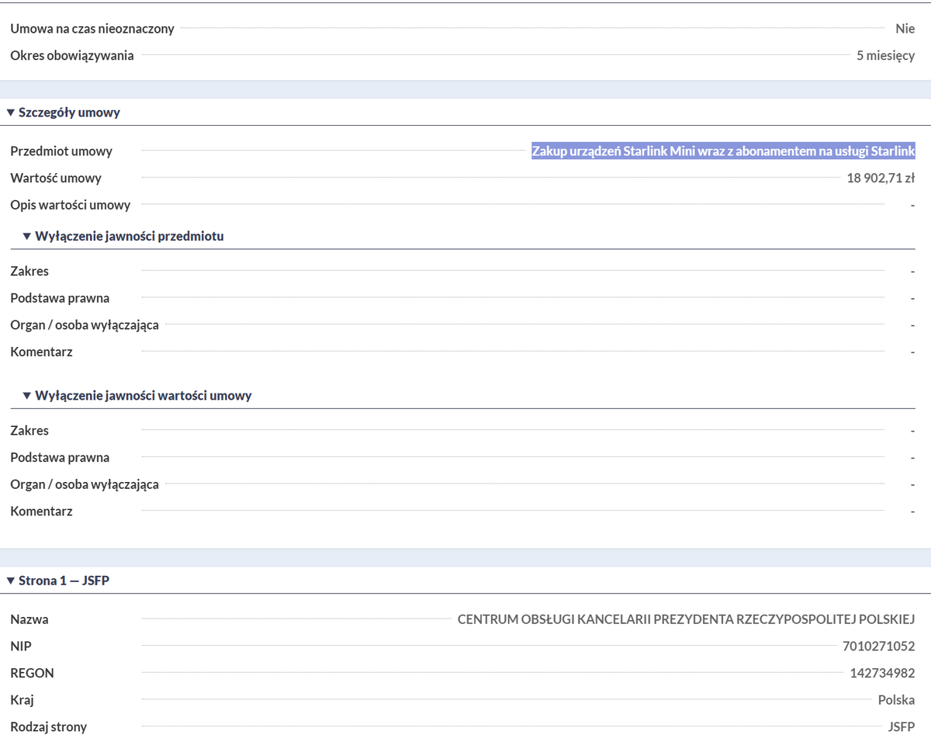Viewport: 931px width, 742px height.
Task: Select the country value 'Polska'
Action: (x=897, y=700)
